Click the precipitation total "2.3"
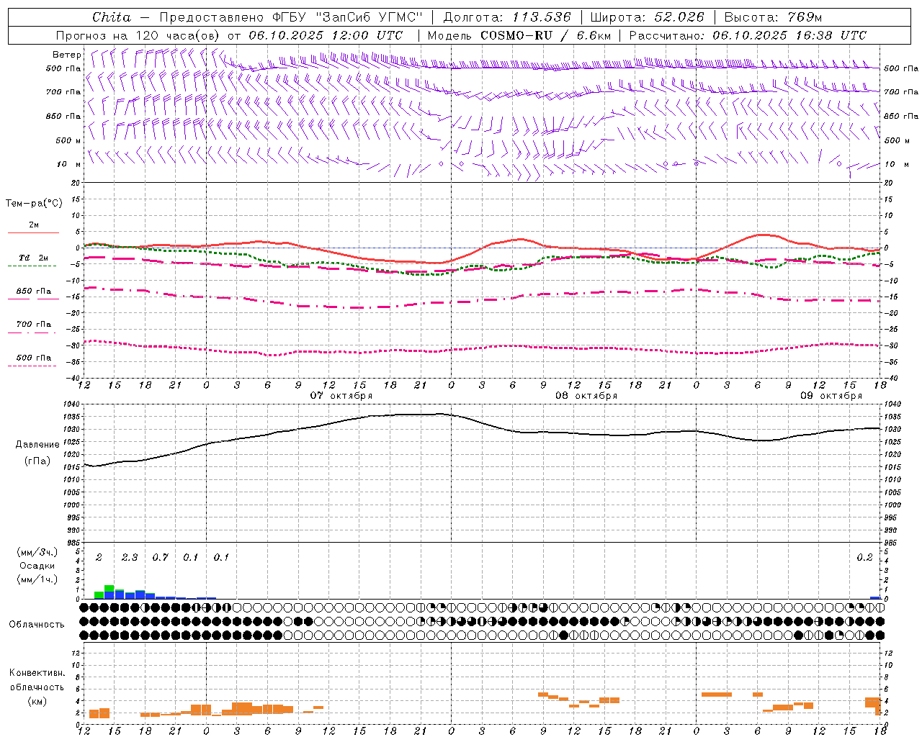922x737 pixels. click(130, 558)
